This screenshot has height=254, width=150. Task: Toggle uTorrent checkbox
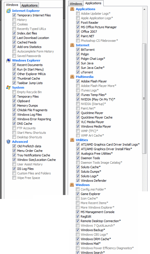[x=78, y=72]
